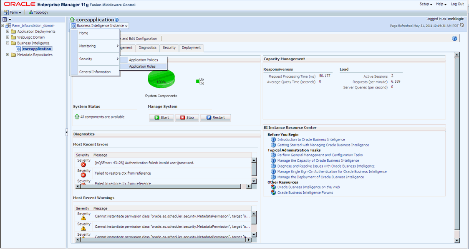Collapse the Business Intelligence folder
The image size is (469, 249).
(8, 43)
